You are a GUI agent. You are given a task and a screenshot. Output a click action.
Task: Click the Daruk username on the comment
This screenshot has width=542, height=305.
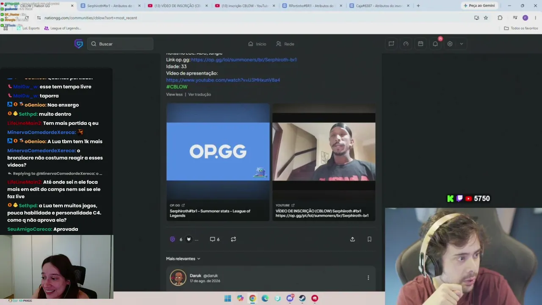point(195,276)
